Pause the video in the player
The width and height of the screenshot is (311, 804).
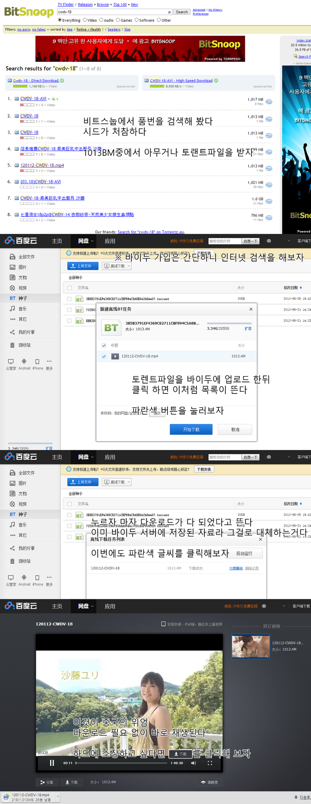coord(52,763)
